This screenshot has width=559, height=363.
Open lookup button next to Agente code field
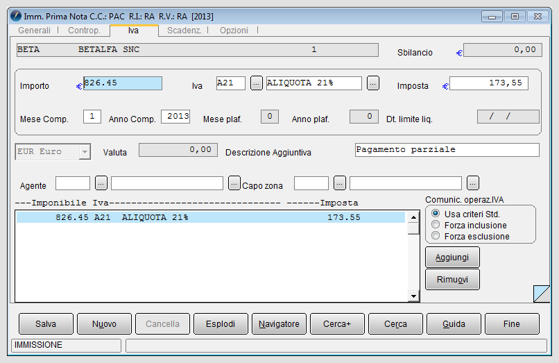pos(101,183)
